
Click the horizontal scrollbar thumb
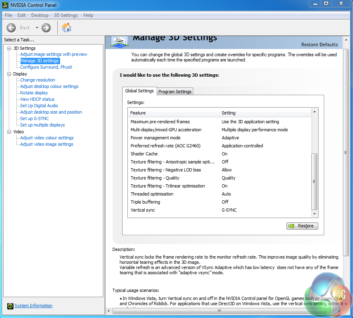220,311
